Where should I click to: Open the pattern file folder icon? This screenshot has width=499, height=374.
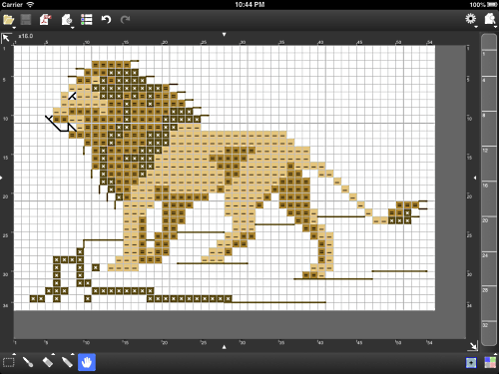click(8, 20)
